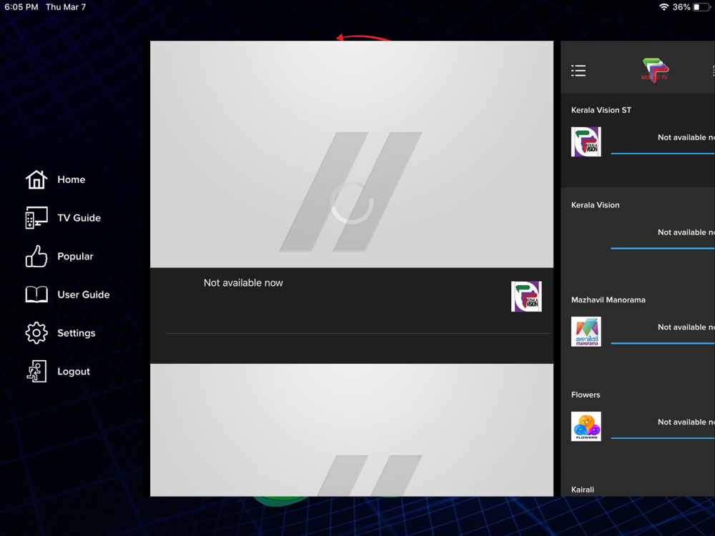Click the User Guide book icon
The height and width of the screenshot is (536, 715).
36,294
